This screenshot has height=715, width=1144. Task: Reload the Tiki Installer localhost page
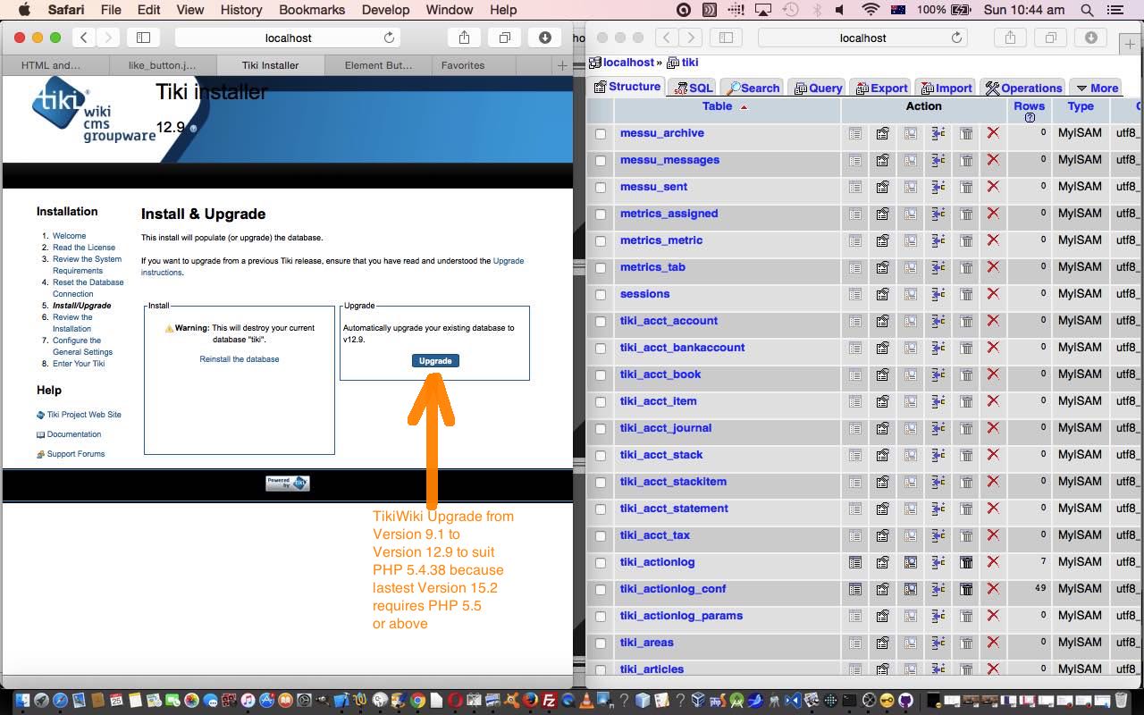pyautogui.click(x=389, y=38)
